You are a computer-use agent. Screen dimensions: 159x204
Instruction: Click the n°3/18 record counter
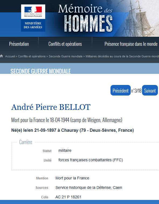[136, 91]
